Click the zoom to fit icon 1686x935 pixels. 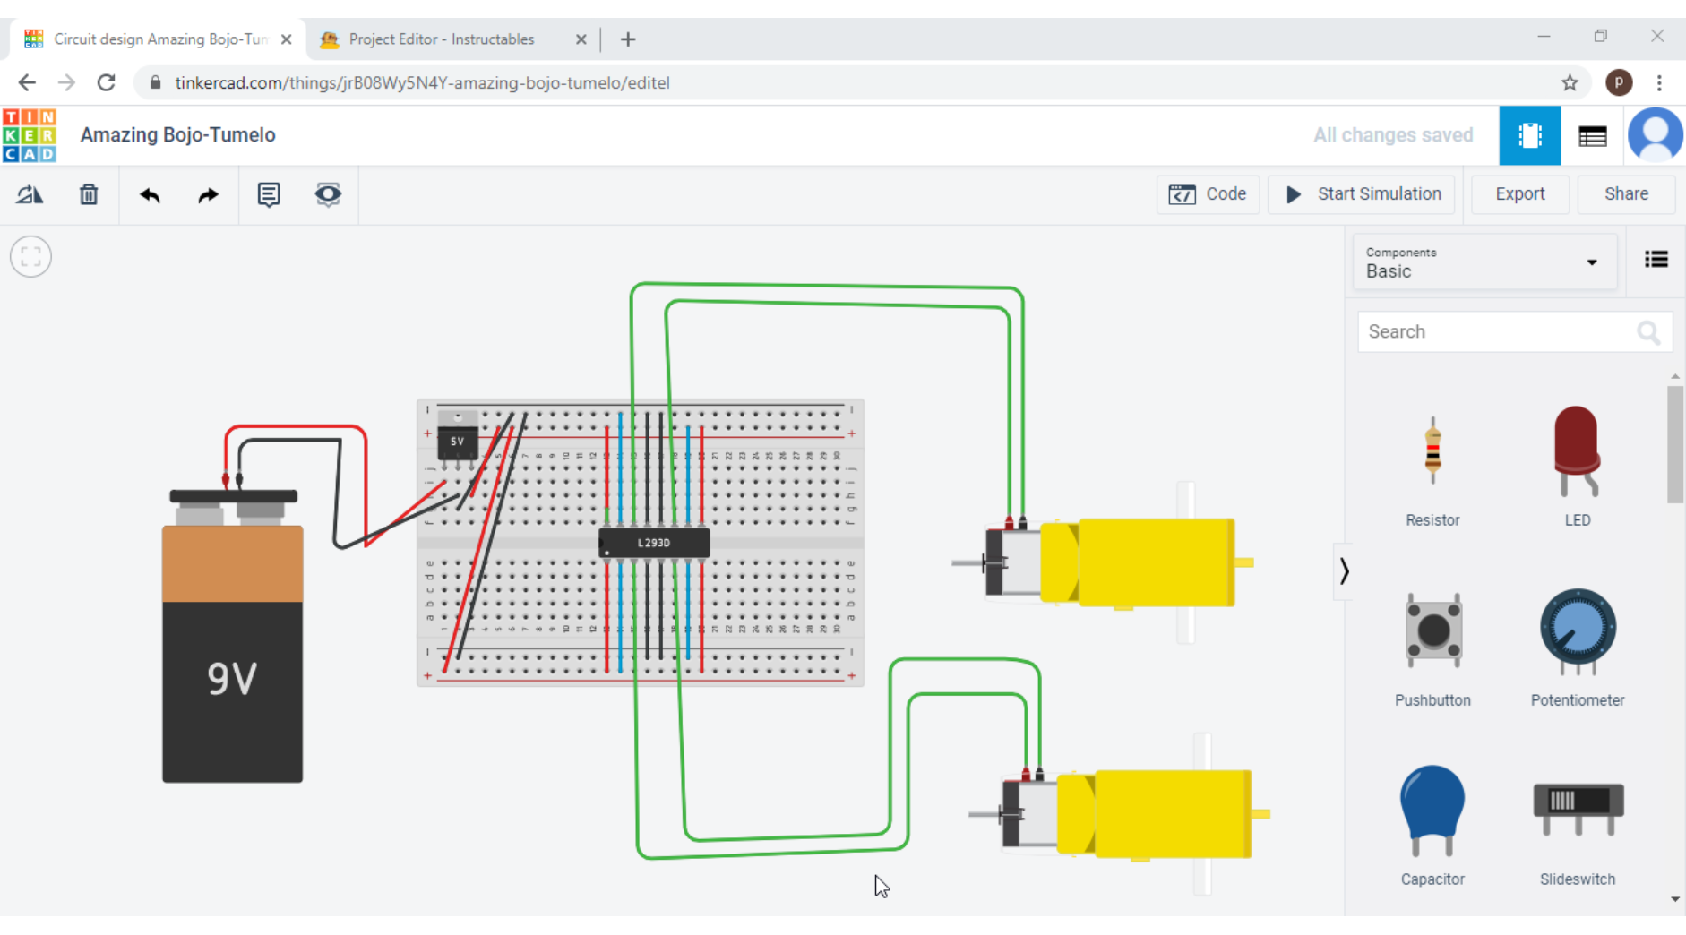coord(30,257)
